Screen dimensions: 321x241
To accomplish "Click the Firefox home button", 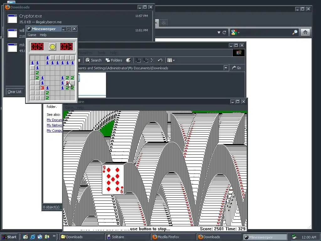I will [x=305, y=32].
